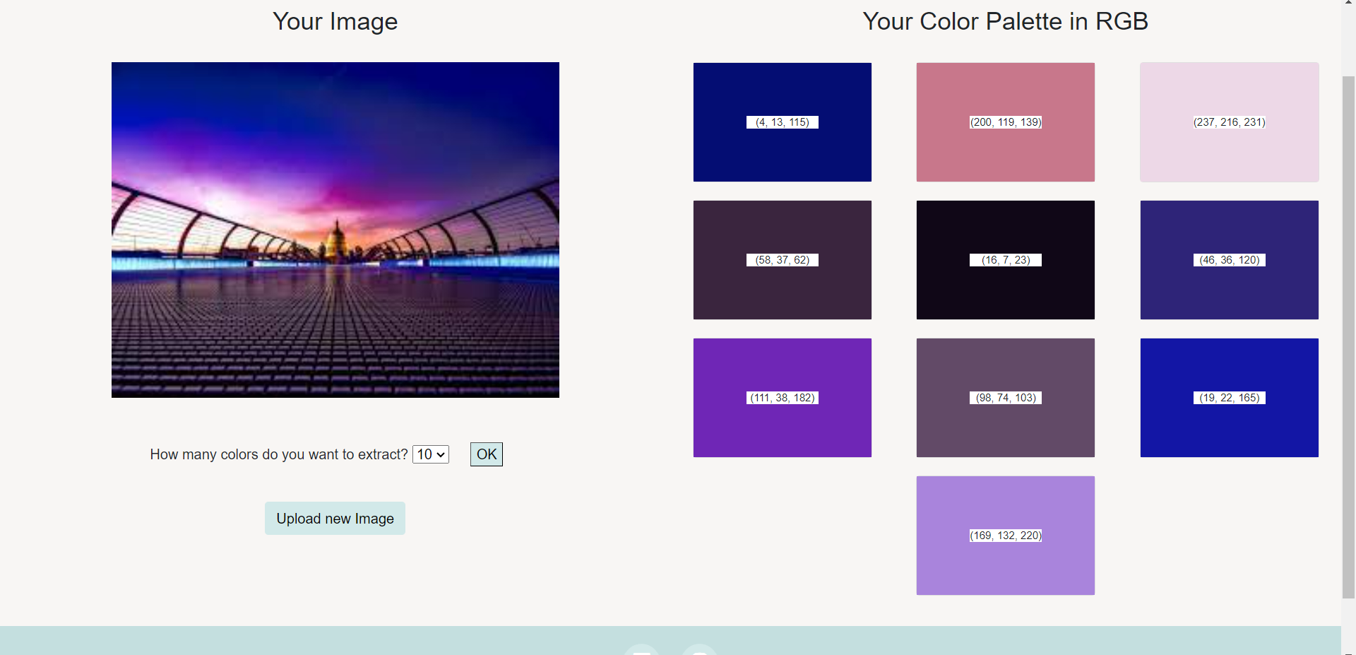Click the RGB value label (169, 132, 220)
The height and width of the screenshot is (655, 1356).
[x=1005, y=535]
